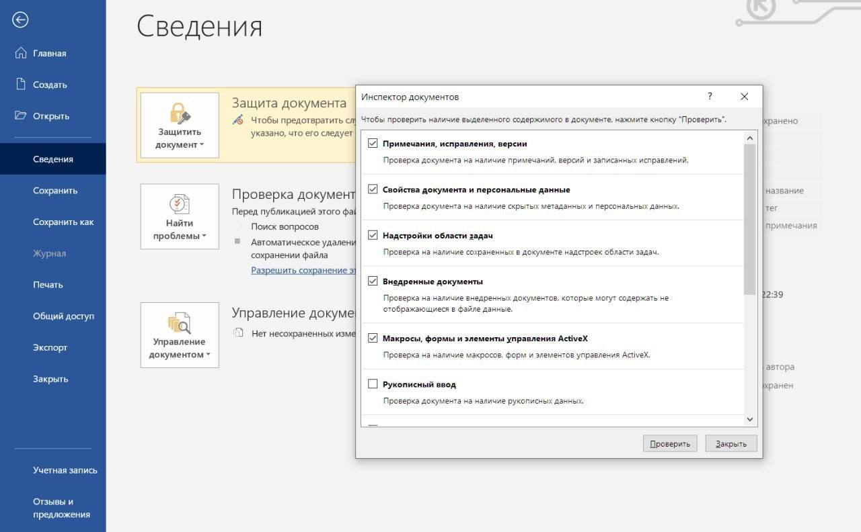This screenshot has height=532, width=861.
Task: Select 'Сохранить как' in sidebar menu
Action: tap(63, 222)
